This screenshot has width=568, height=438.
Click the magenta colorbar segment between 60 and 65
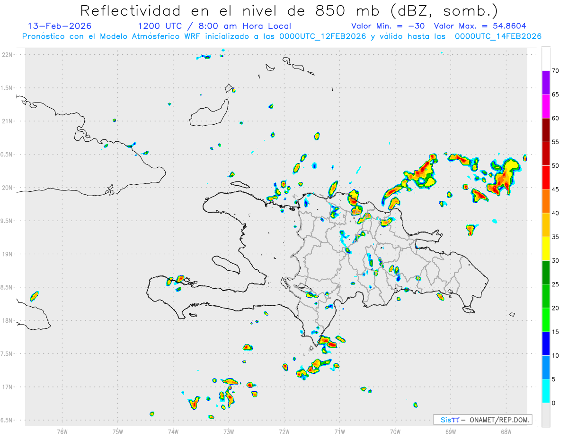tap(546, 106)
